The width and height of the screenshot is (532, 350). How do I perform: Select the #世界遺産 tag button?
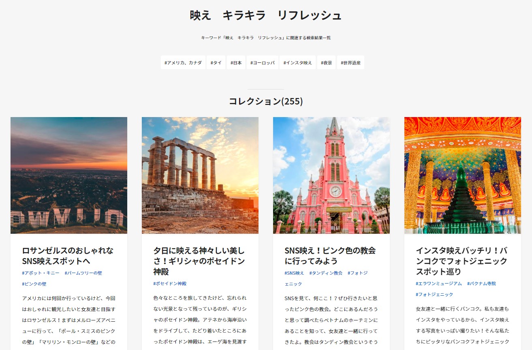[x=350, y=63]
